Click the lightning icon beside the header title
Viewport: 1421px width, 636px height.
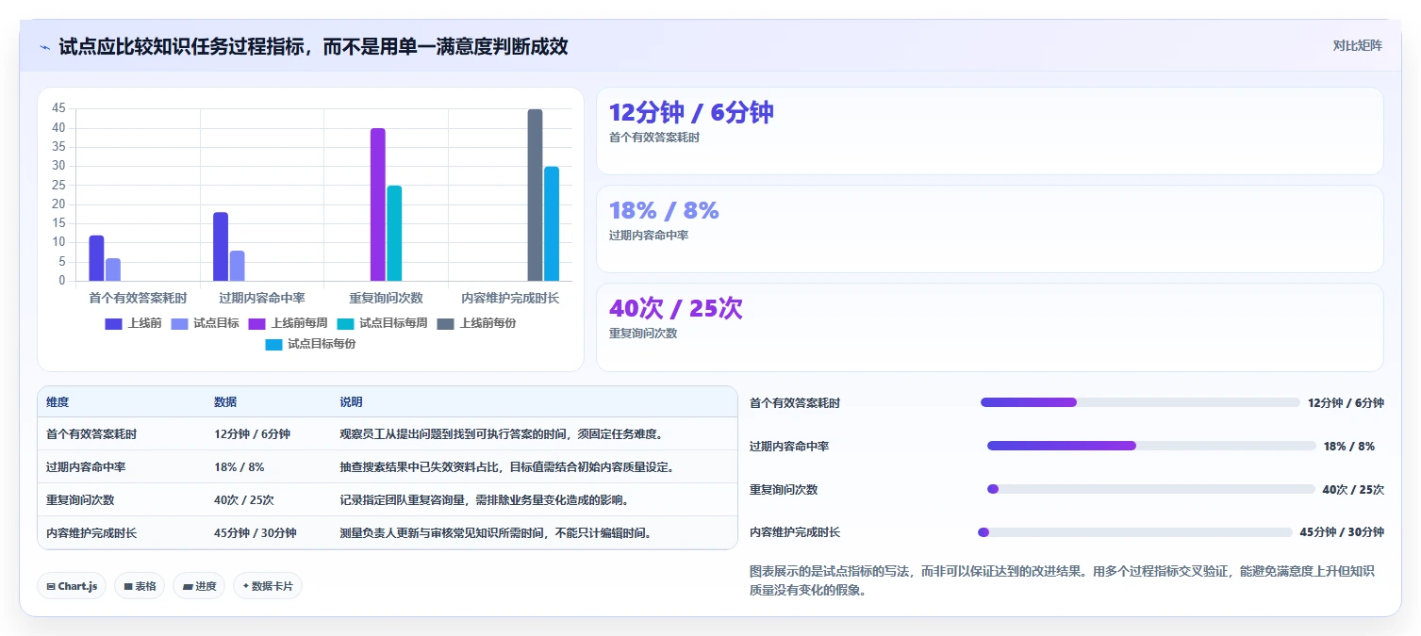[45, 47]
